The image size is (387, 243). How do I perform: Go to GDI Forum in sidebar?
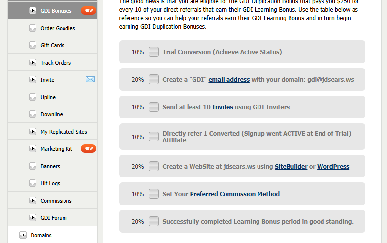click(53, 218)
